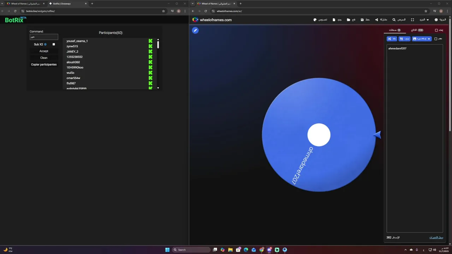Viewport: 452px width, 254px height.
Task: Click the Command input field in BotRix
Action: (44, 37)
